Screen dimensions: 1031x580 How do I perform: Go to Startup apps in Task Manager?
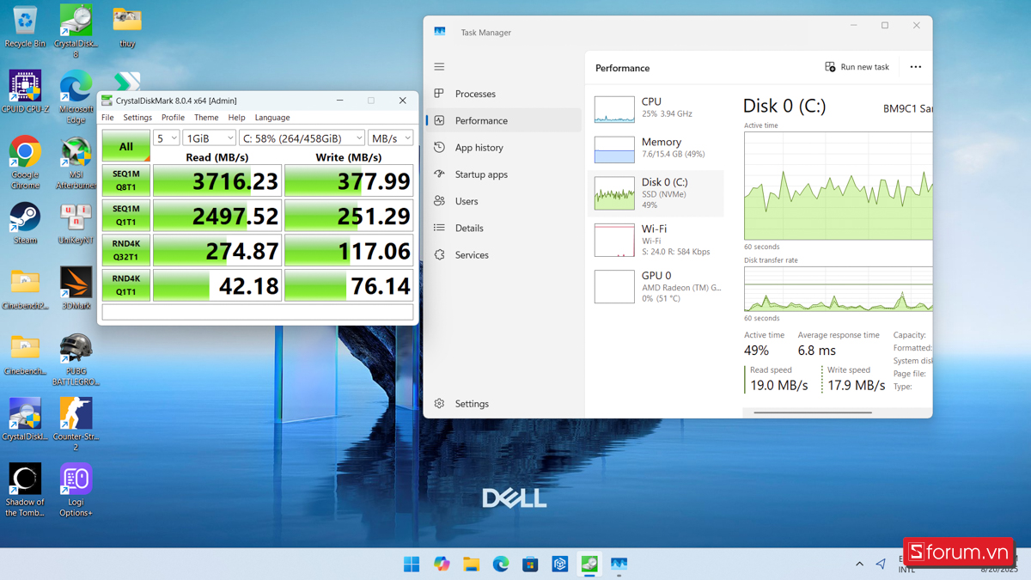tap(503, 174)
